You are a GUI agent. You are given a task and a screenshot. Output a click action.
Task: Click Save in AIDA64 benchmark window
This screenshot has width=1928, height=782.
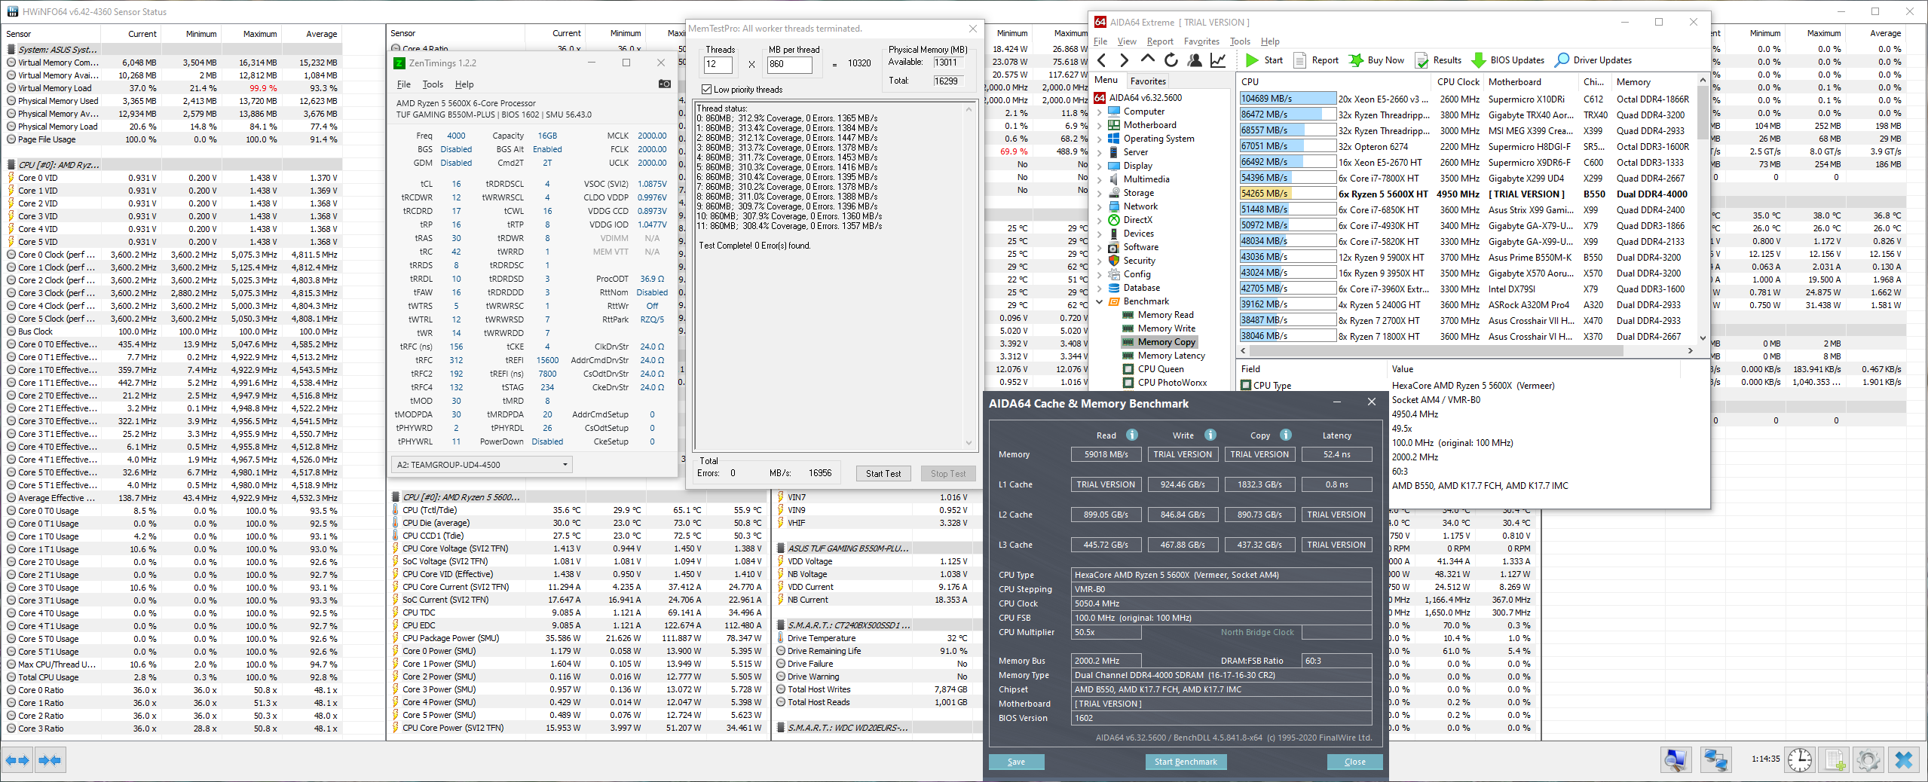(x=1016, y=762)
